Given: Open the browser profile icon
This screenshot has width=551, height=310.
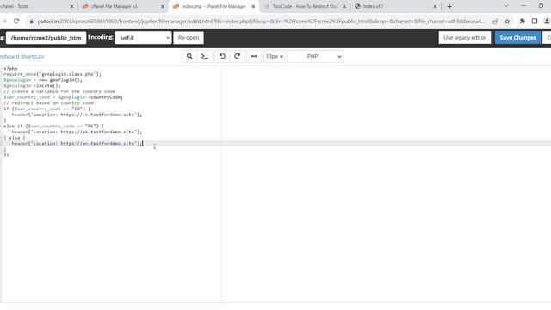Looking at the screenshot, I should [x=547, y=21].
